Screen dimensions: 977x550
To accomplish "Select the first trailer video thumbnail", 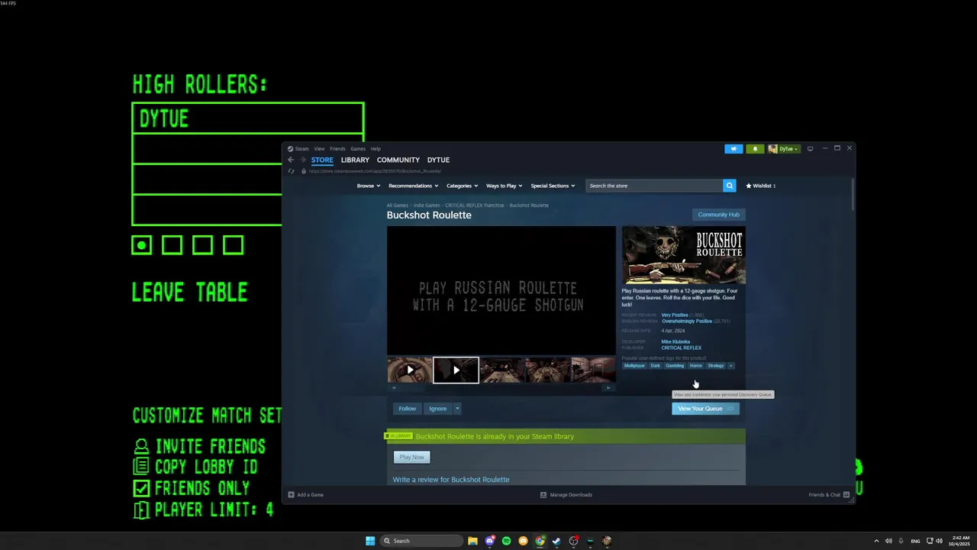I will tap(410, 370).
